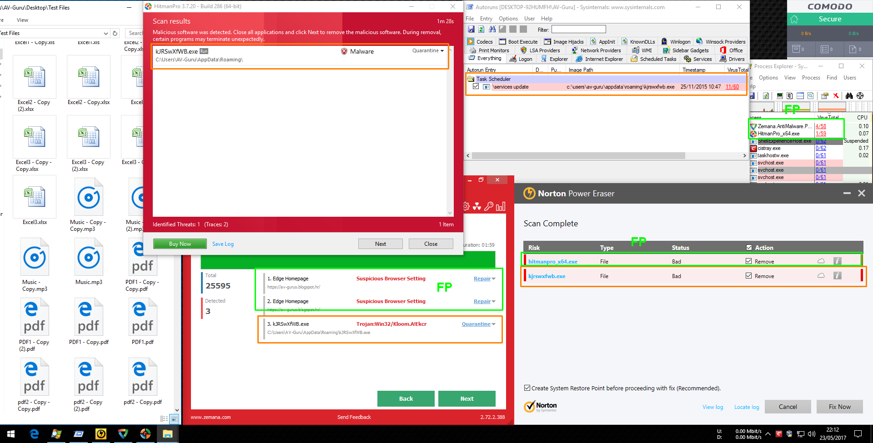The width and height of the screenshot is (873, 443).
Task: Click the Autoruns horizontal scrollbar
Action: 579,156
